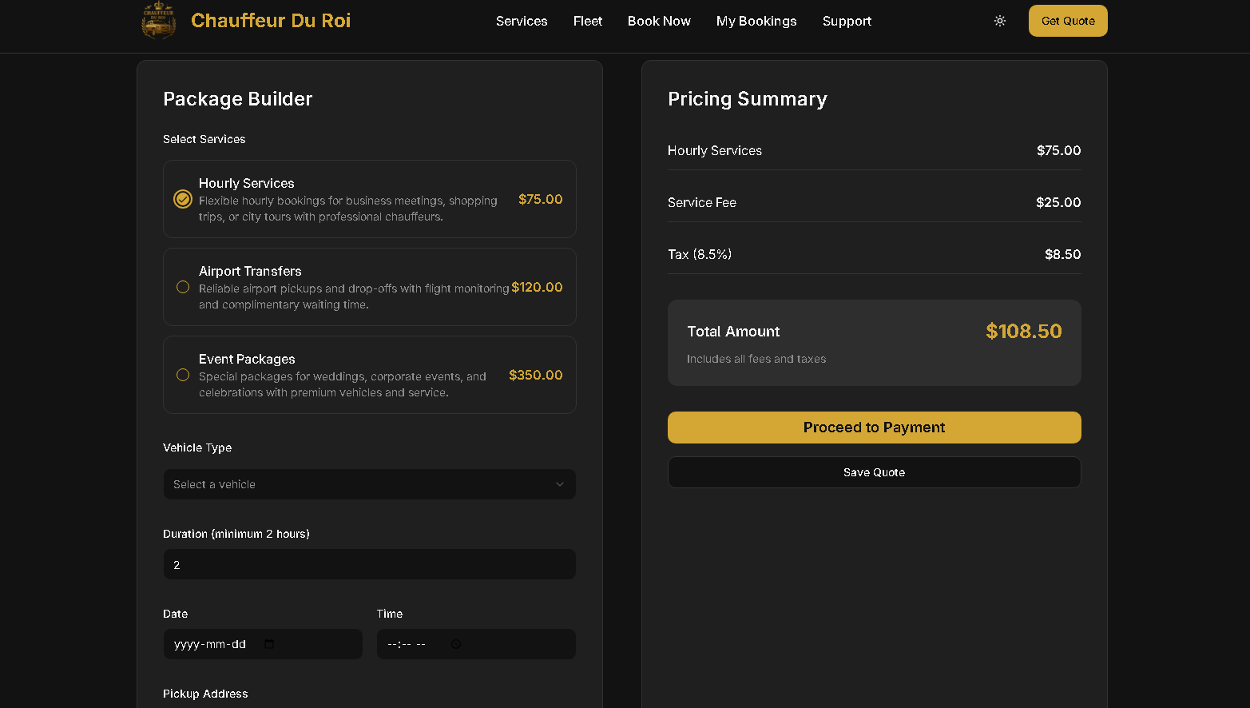Focus the Date yyyy-mm-dd input field
The width and height of the screenshot is (1250, 708).
coord(212,644)
